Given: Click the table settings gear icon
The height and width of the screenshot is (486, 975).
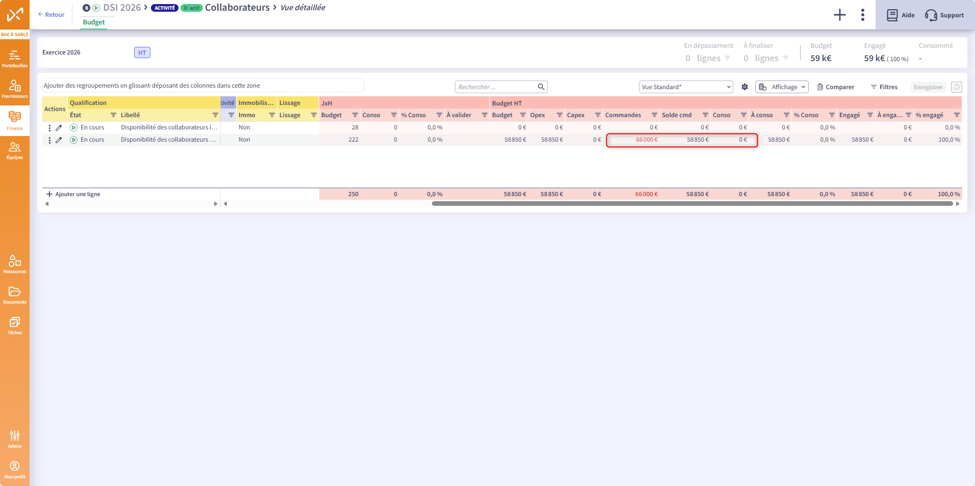Looking at the screenshot, I should point(745,87).
